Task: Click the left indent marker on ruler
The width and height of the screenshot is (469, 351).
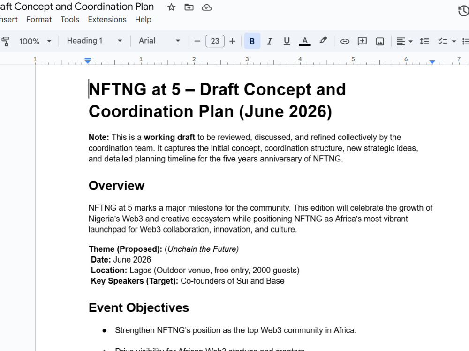Action: click(x=88, y=60)
